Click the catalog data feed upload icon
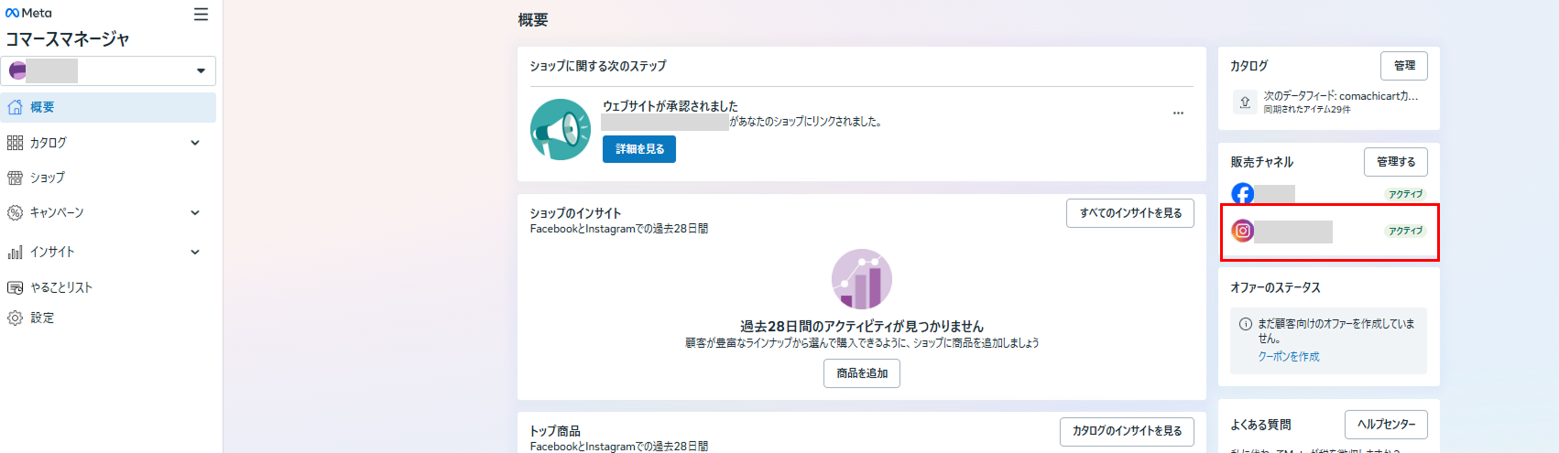 [x=1245, y=102]
